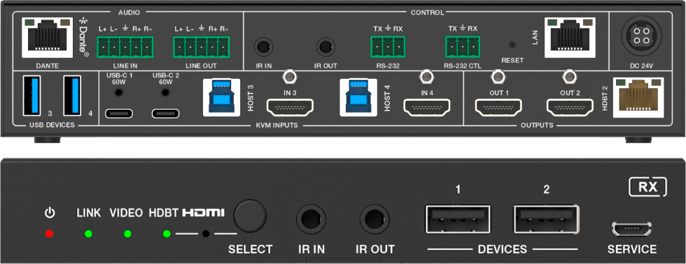
Task: Click the RX badge on front panel
Action: (647, 186)
